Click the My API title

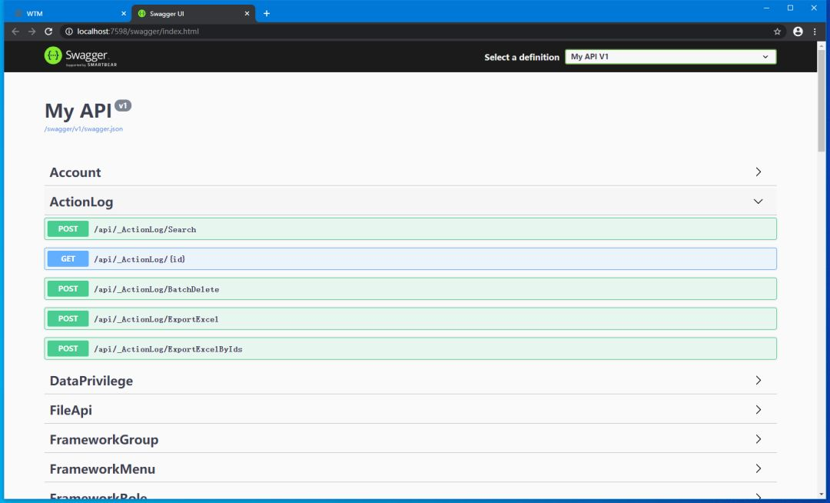pyautogui.click(x=78, y=112)
